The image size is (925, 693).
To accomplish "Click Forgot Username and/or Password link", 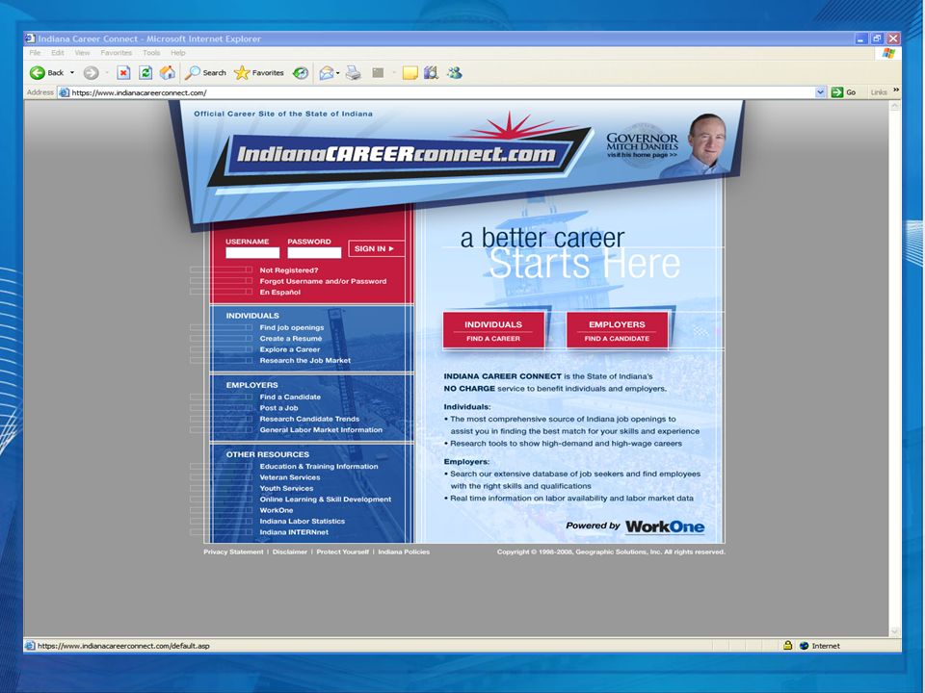I will (x=324, y=281).
